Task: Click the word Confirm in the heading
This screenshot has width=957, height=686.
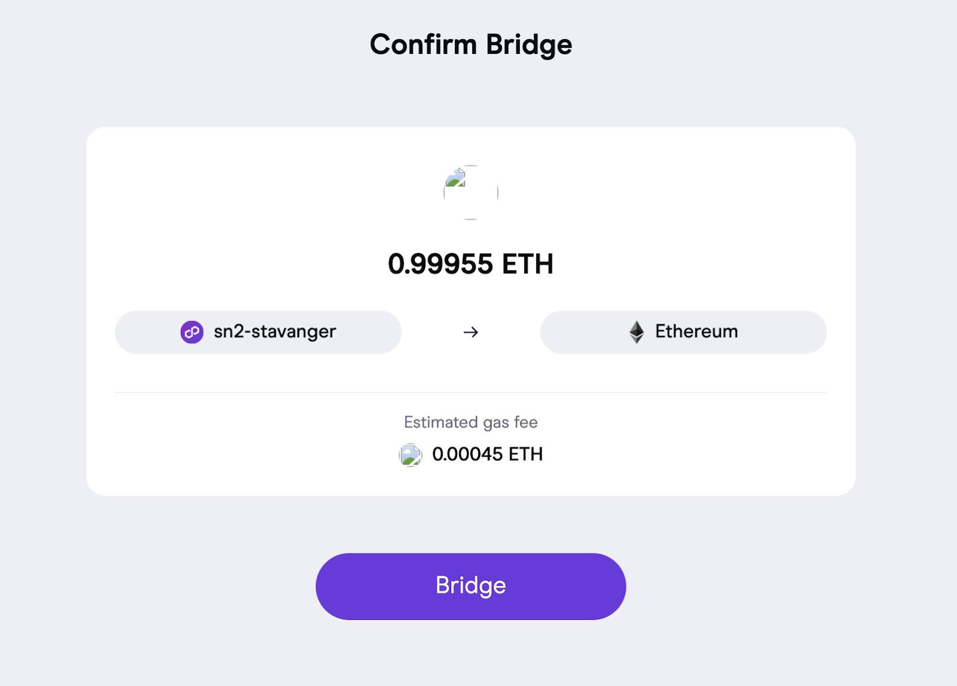Action: tap(423, 44)
